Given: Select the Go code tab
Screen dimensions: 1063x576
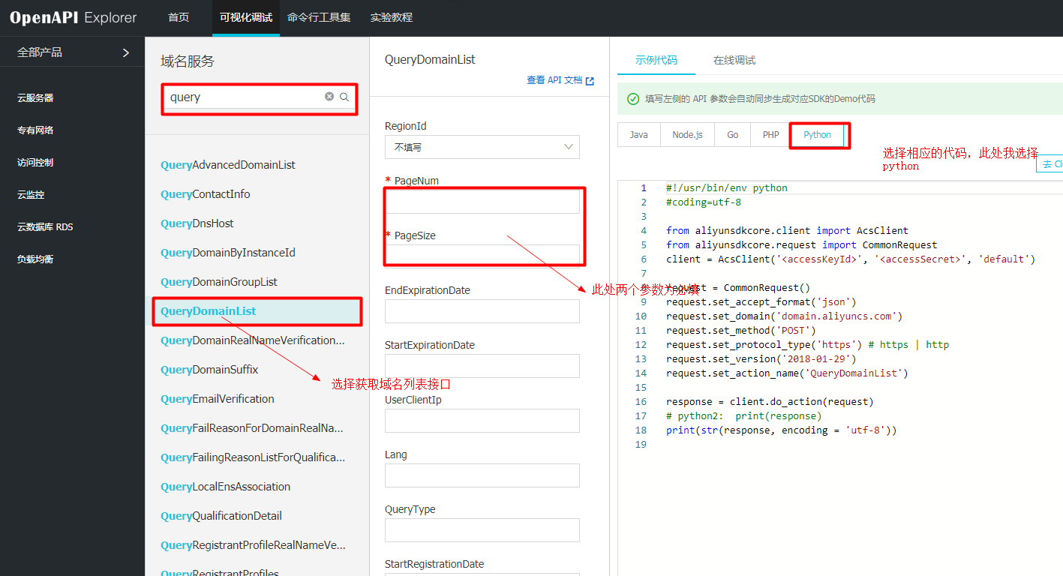Looking at the screenshot, I should (732, 134).
